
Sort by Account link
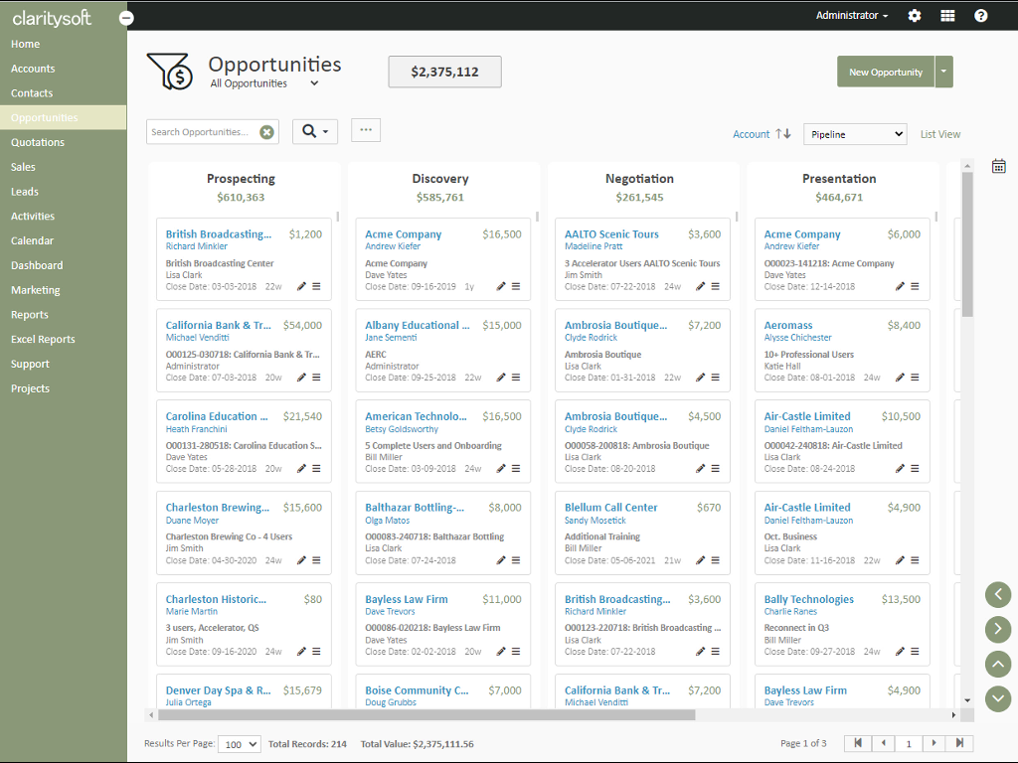[752, 134]
